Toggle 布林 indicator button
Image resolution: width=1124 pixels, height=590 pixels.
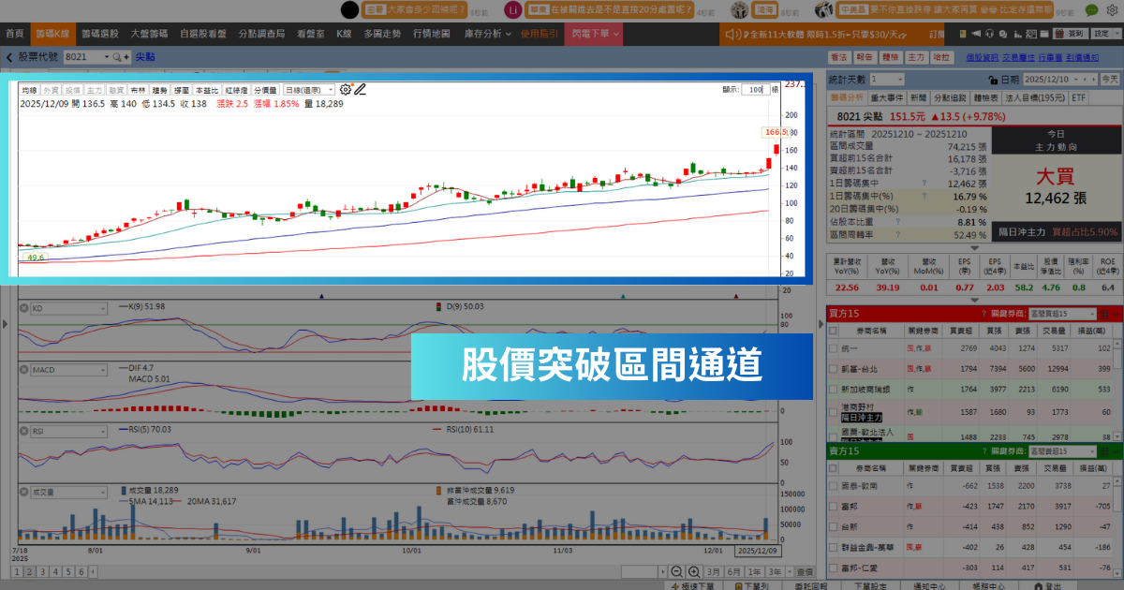click(138, 90)
